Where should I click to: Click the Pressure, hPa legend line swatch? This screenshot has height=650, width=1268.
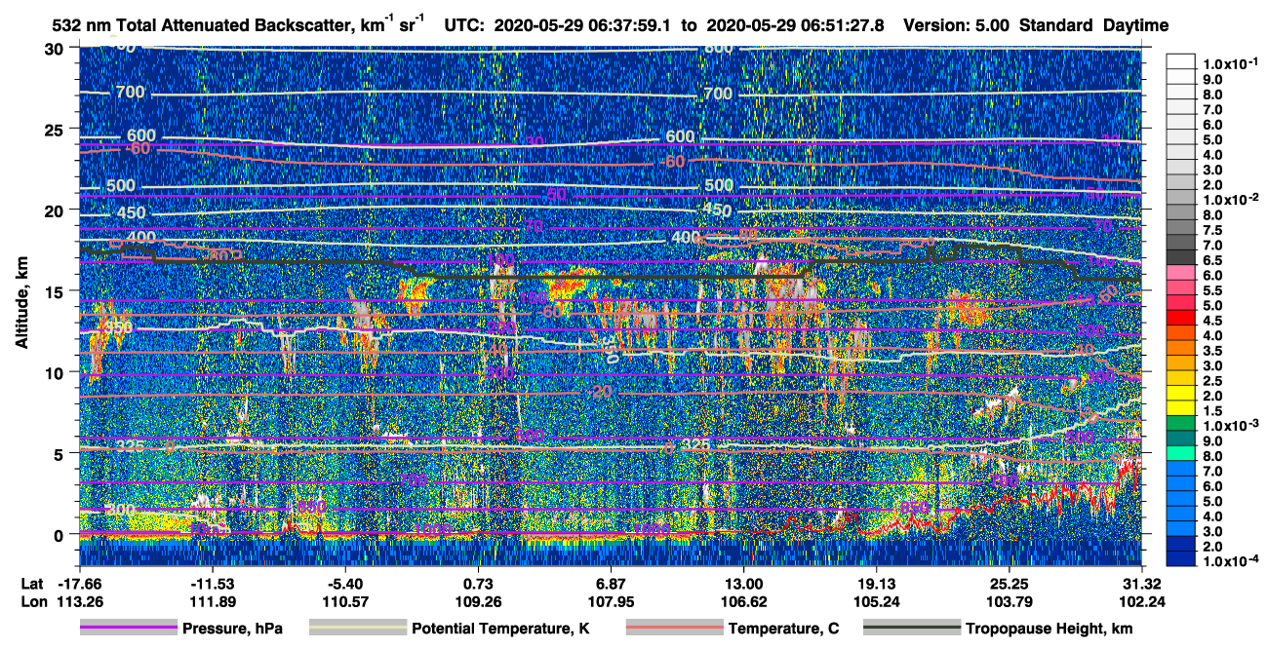pyautogui.click(x=128, y=629)
